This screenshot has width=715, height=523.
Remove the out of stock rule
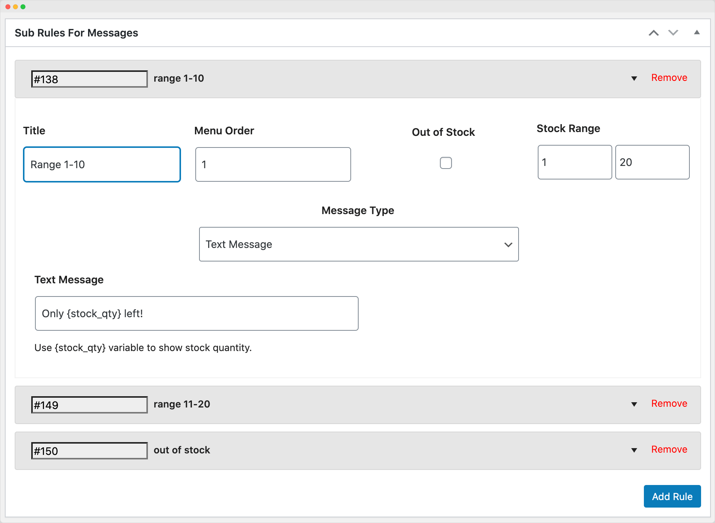[x=669, y=449]
